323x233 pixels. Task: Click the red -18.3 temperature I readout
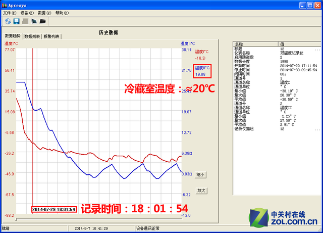[x=200, y=58]
